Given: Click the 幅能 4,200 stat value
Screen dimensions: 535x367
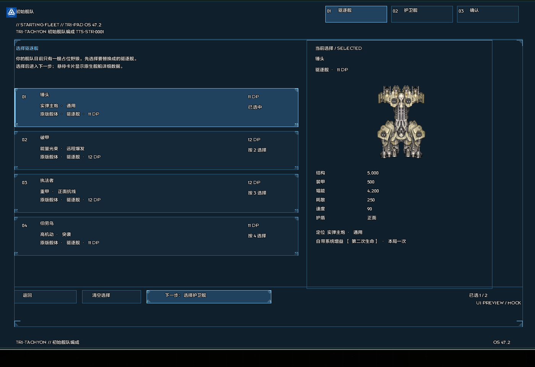Looking at the screenshot, I should [373, 191].
